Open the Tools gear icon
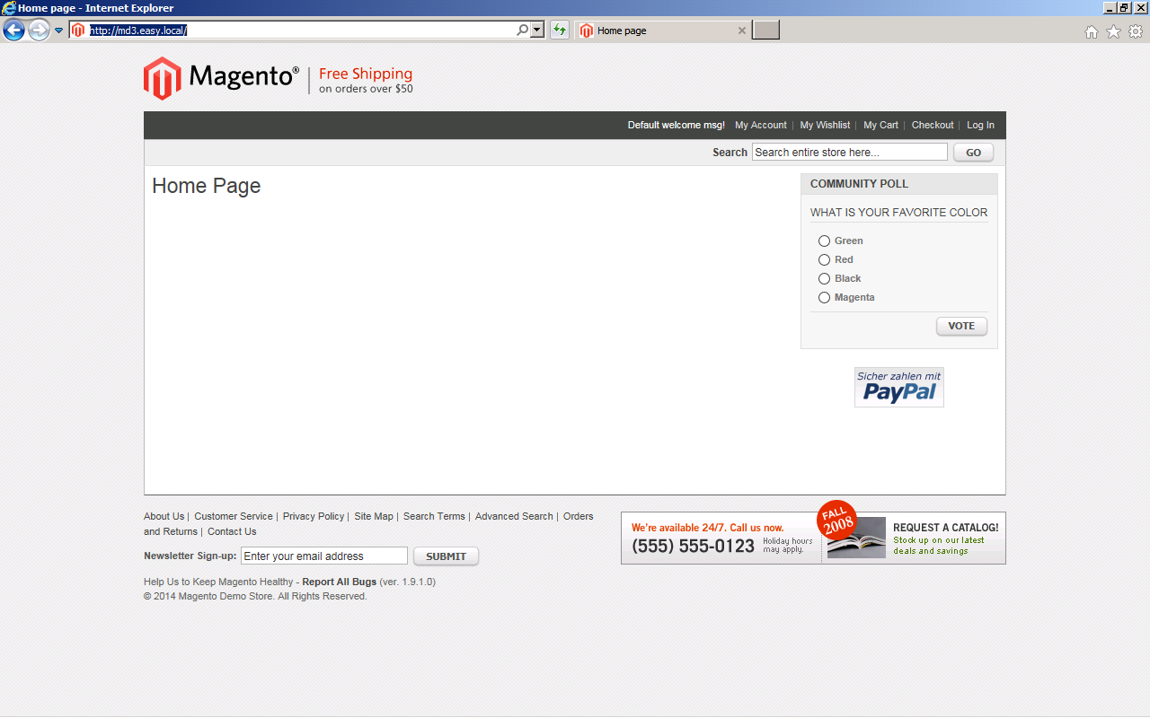 point(1136,31)
